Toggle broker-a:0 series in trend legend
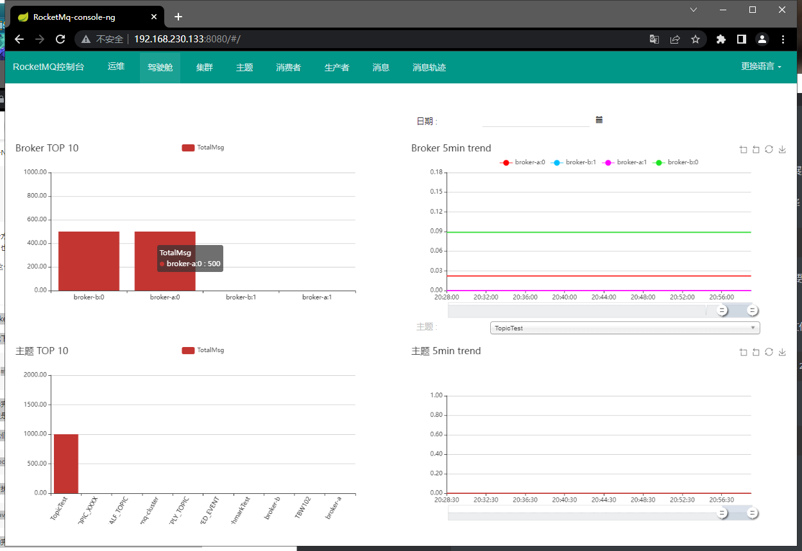The width and height of the screenshot is (802, 551). coord(522,162)
